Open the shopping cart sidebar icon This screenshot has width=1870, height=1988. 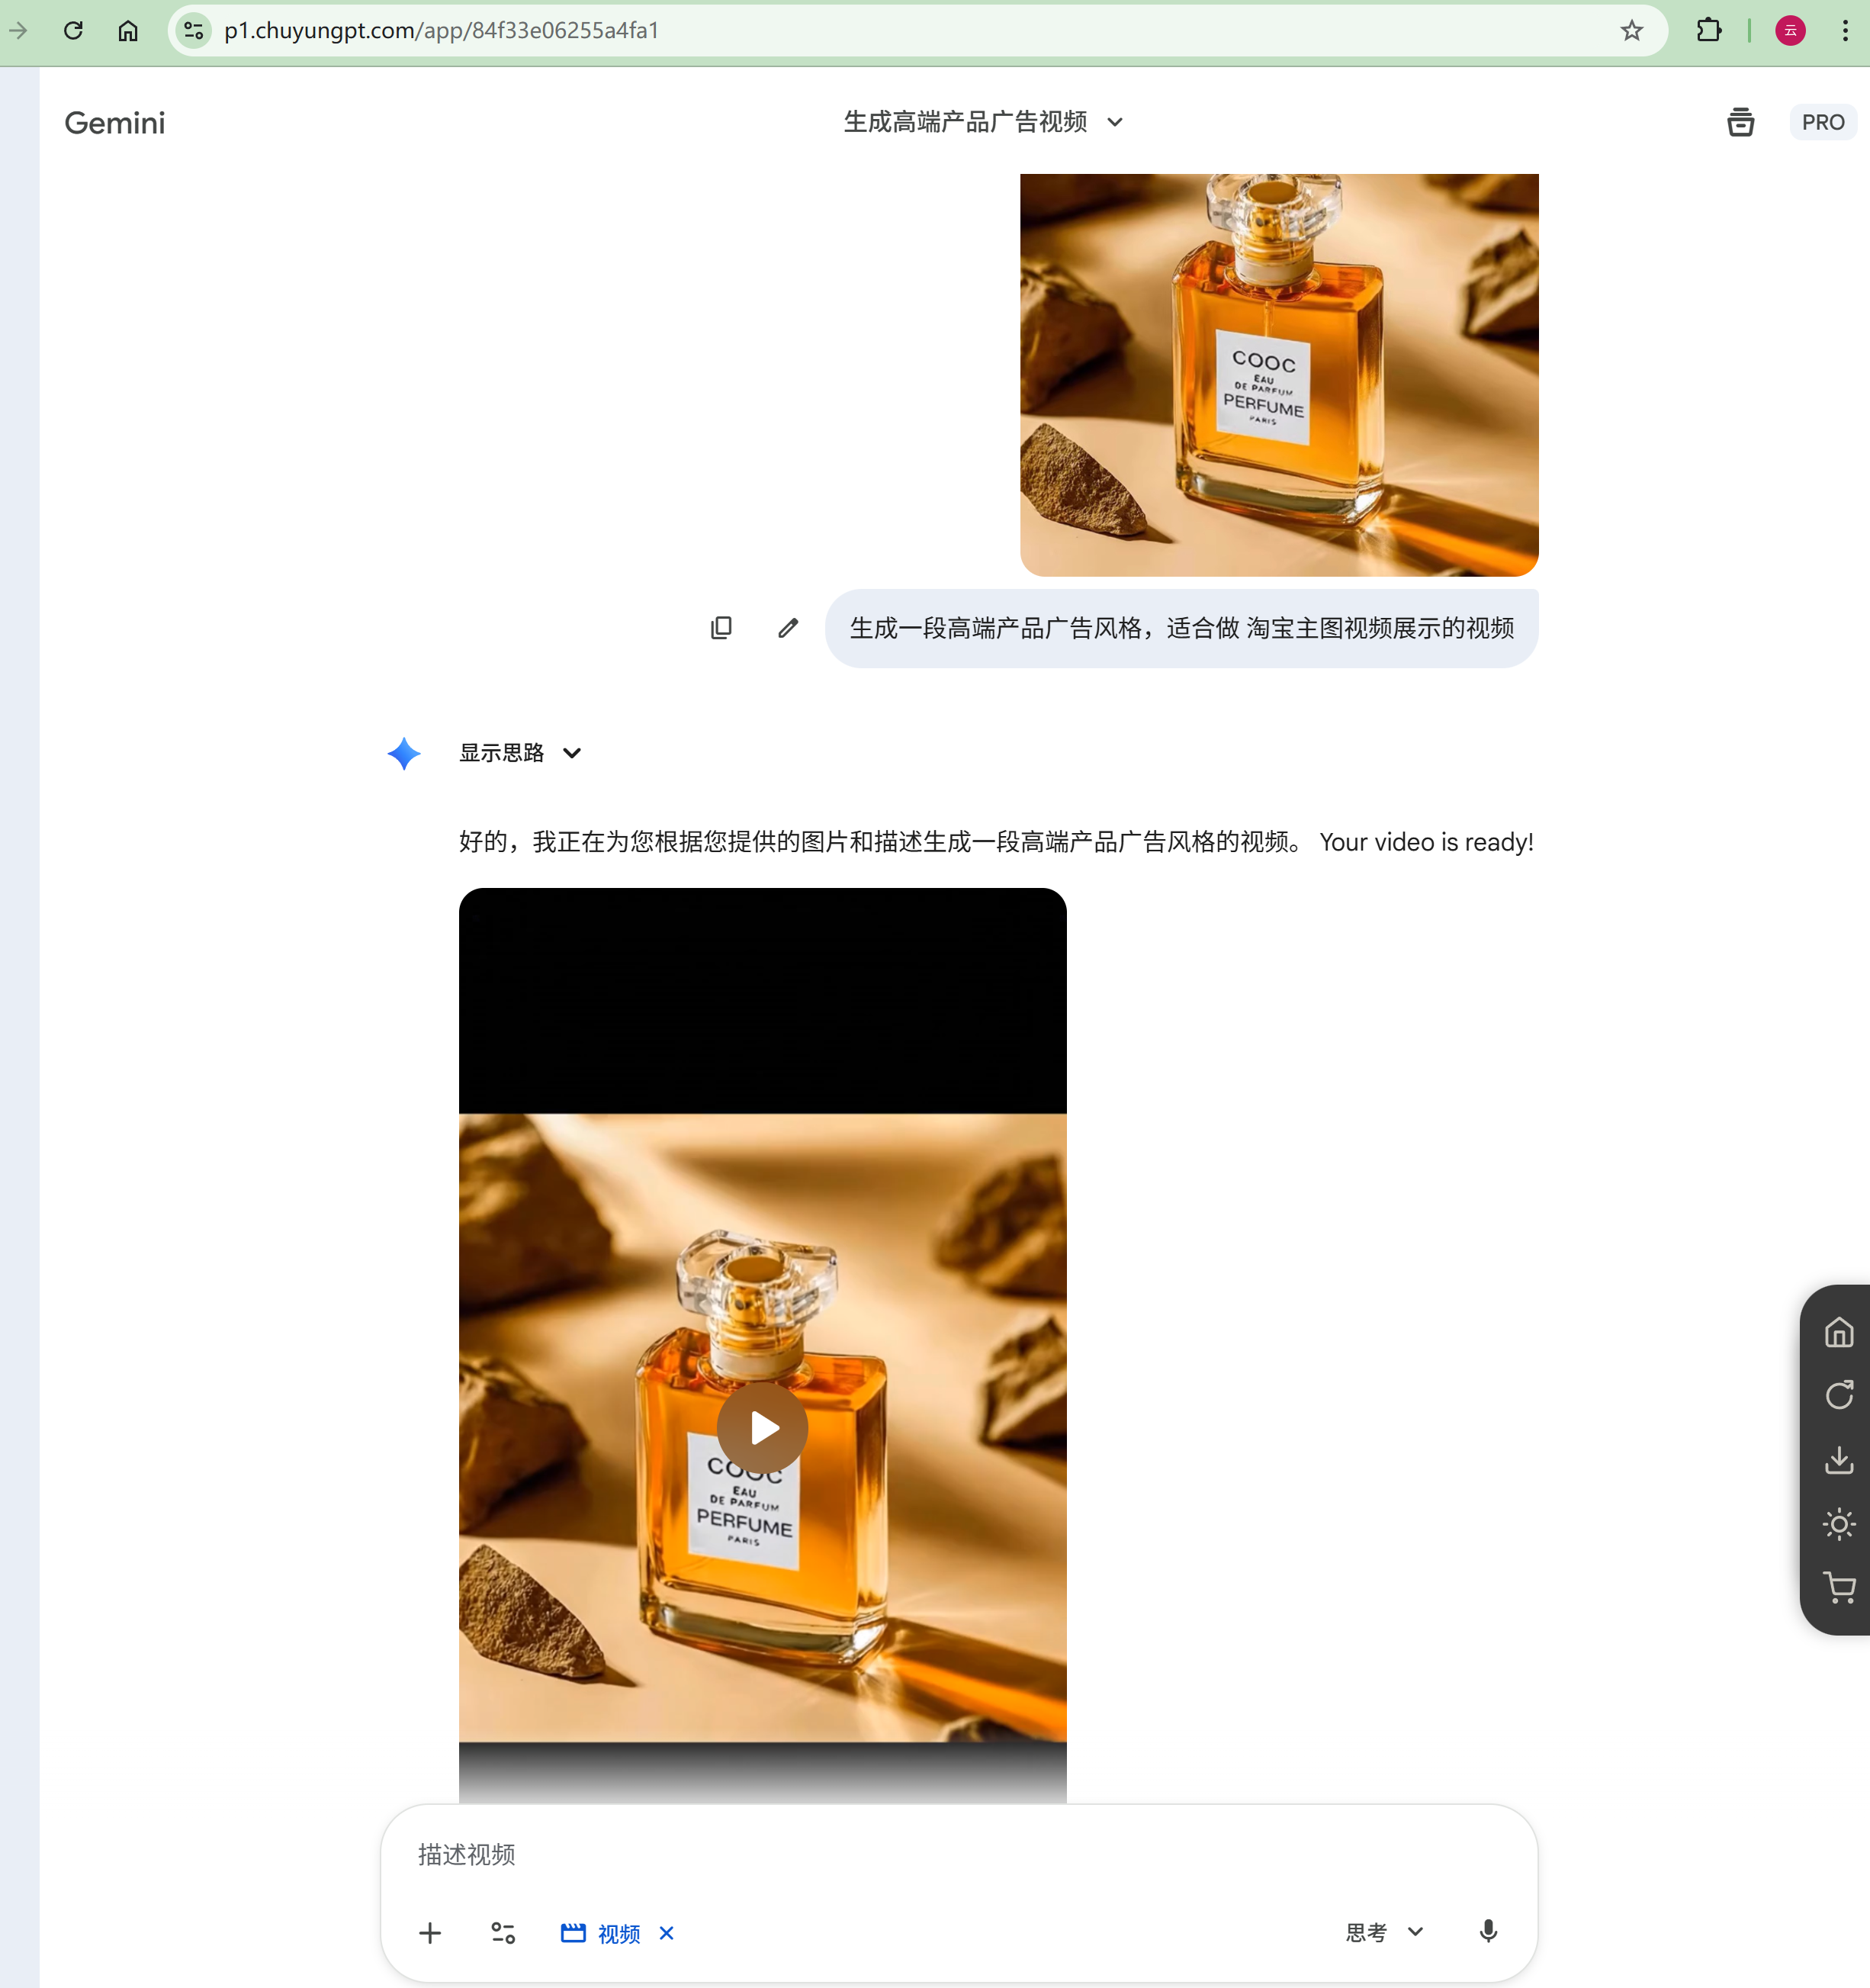(x=1838, y=1588)
